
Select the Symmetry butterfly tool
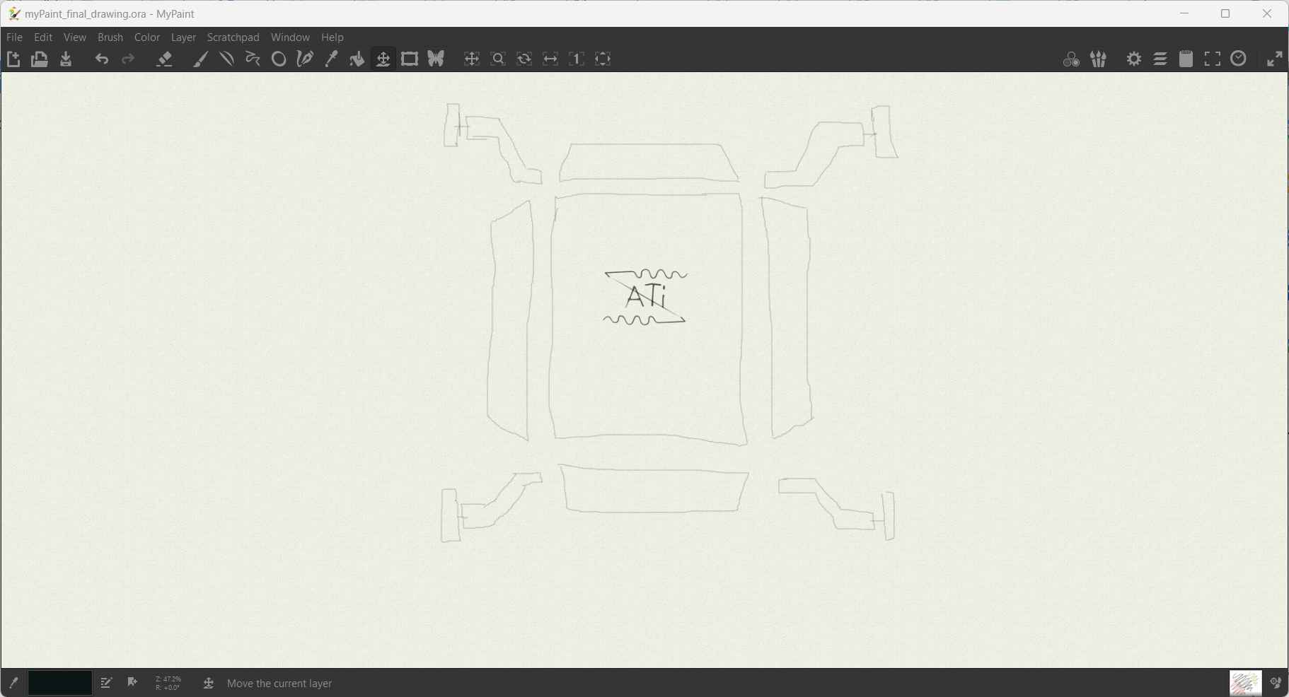point(436,59)
